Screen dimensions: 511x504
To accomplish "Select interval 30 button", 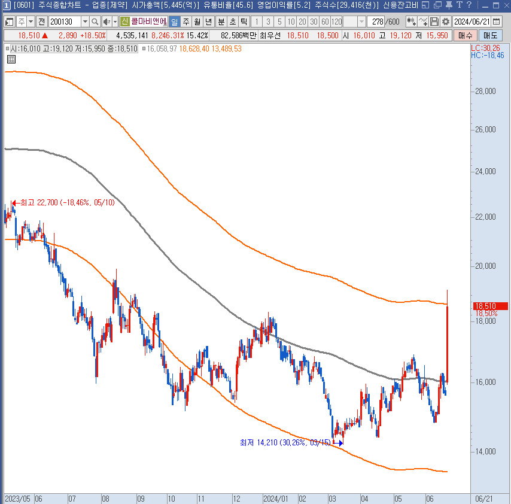I will (314, 22).
